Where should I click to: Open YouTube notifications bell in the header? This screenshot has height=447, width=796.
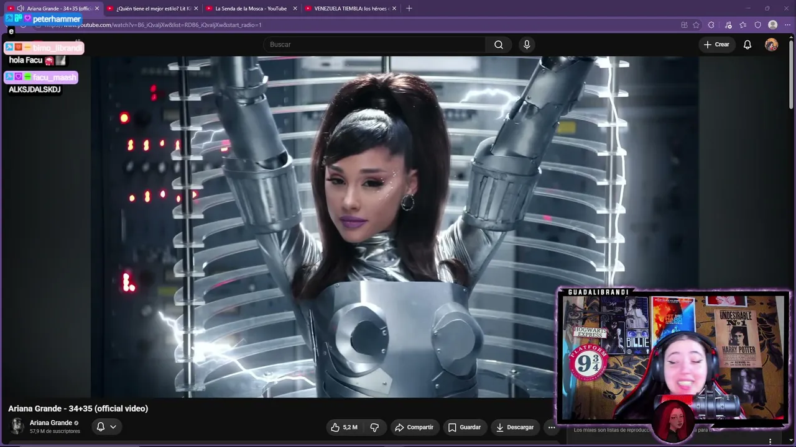pos(747,45)
